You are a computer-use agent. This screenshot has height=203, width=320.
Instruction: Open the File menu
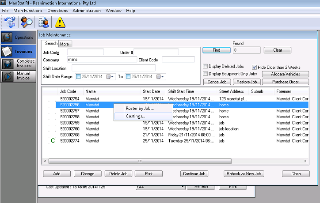click(x=5, y=11)
